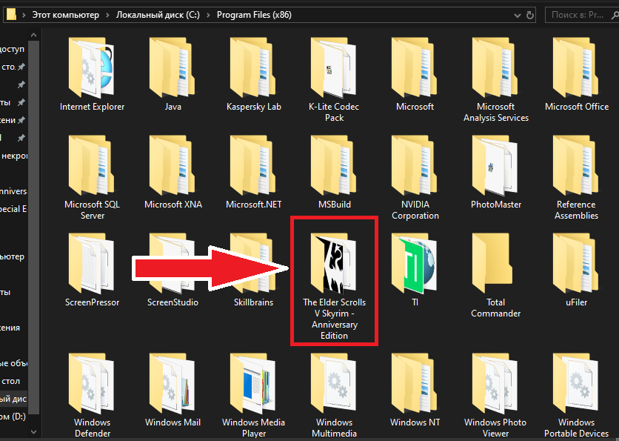Click the folder icon in address bar
Viewport: 619px width, 441px height.
coord(11,15)
